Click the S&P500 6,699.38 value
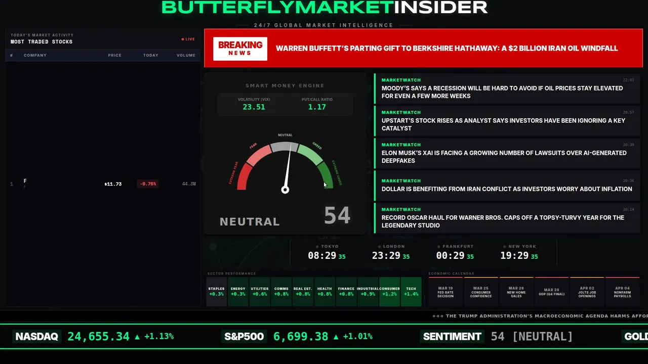Image resolution: width=648 pixels, height=364 pixels. pyautogui.click(x=301, y=337)
